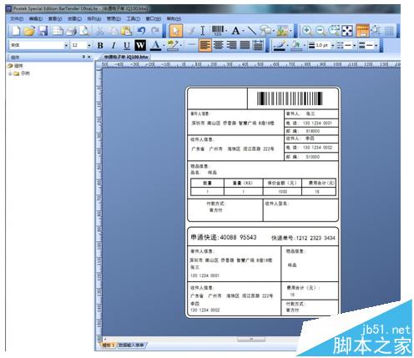Save the document using floppy disk icon
Screen dimensions: 414x358
43,31
